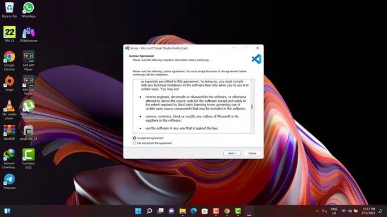Viewport: 387px width, 217px height.
Task: Open the ENG US language switcher
Action: 334,211
